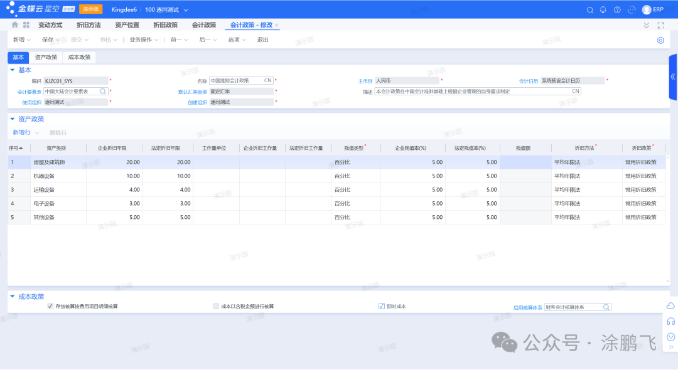Toggle fullscreen with the expand icon

[x=660, y=25]
